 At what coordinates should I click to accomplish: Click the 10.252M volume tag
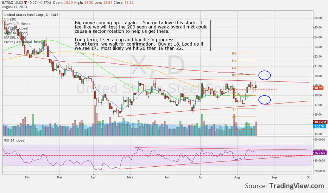pos(320,122)
